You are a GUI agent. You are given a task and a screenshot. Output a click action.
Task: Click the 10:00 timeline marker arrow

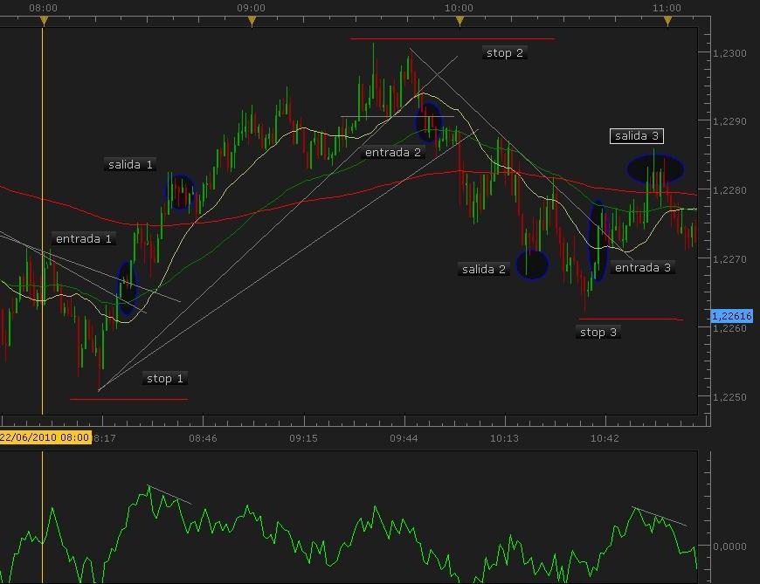click(x=459, y=21)
